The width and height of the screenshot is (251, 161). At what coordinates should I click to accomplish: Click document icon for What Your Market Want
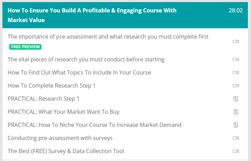236,112
